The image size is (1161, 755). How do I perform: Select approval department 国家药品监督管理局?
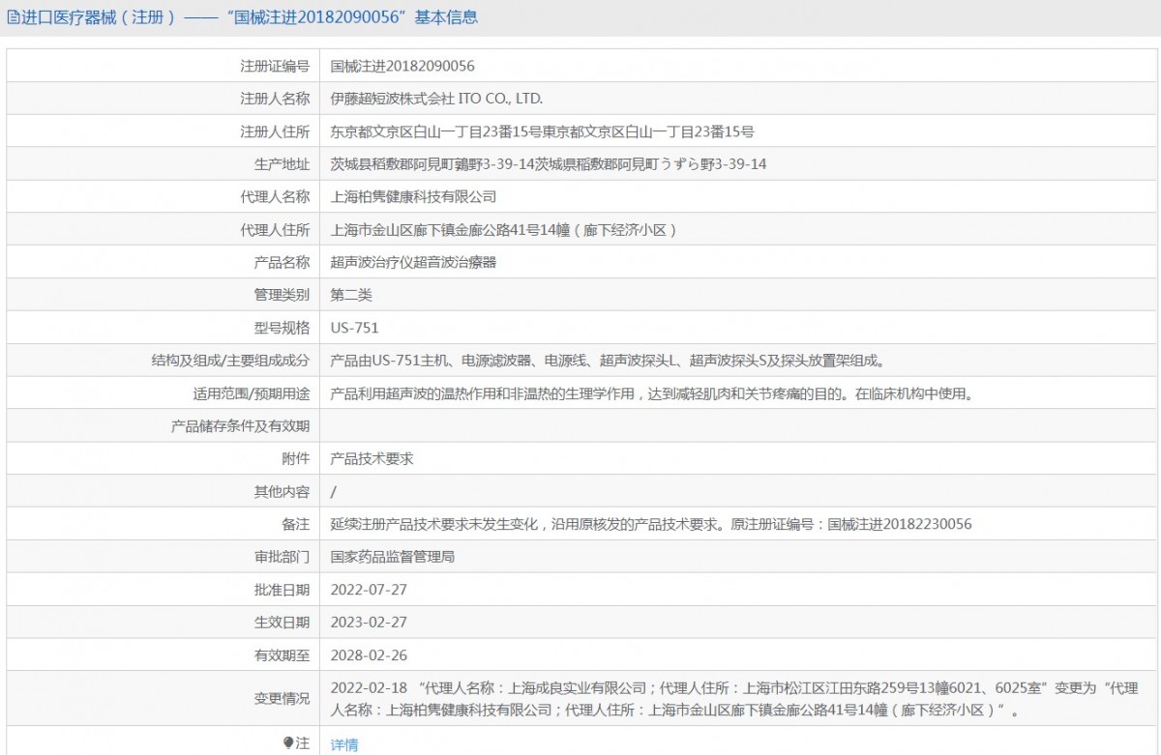click(x=393, y=557)
